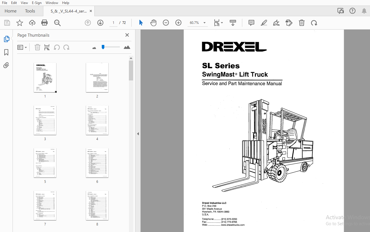
Task: Select the Highlight text tool
Action: 264,23
